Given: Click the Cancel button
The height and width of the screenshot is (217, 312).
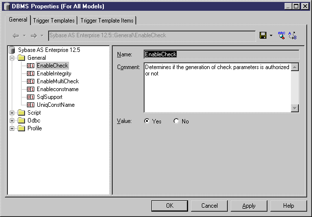Looking at the screenshot, I should (x=209, y=206).
